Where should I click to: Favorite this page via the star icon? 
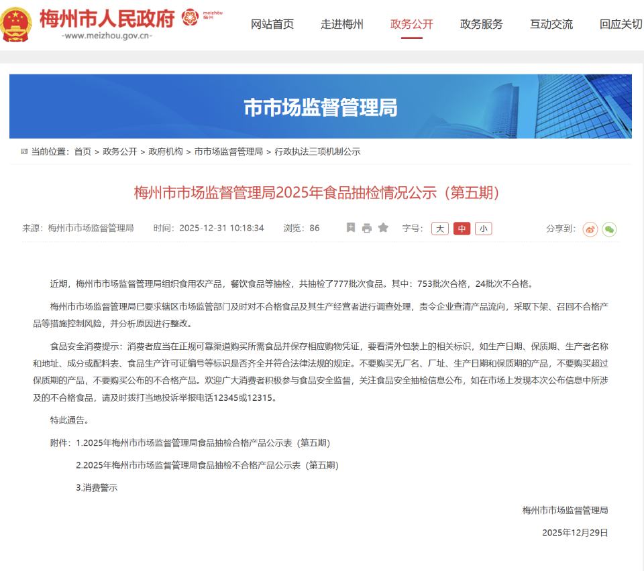(x=382, y=228)
